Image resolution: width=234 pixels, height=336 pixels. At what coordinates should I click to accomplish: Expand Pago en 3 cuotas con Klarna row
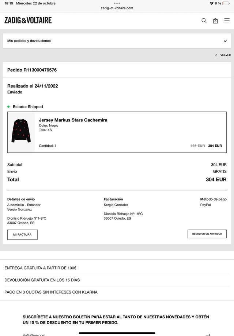(x=51, y=292)
